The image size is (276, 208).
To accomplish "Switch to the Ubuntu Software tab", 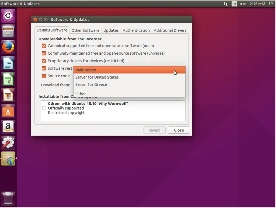I will click(x=52, y=30).
